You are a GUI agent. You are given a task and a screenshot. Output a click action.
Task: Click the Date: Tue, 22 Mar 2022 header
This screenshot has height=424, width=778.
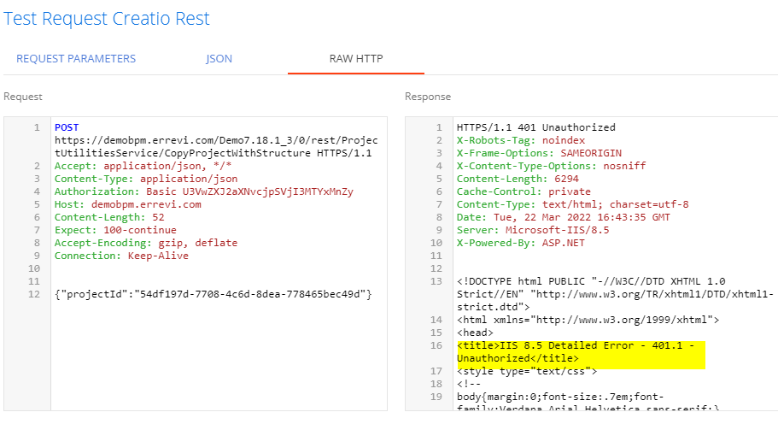click(563, 217)
